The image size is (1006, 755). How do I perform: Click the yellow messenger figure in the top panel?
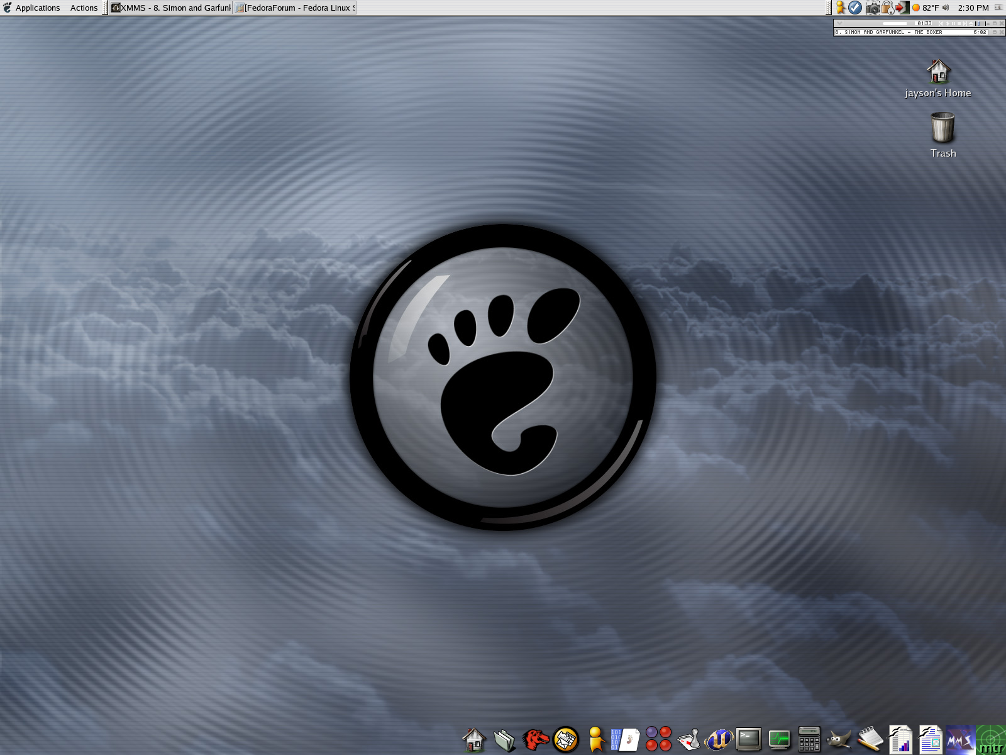840,8
